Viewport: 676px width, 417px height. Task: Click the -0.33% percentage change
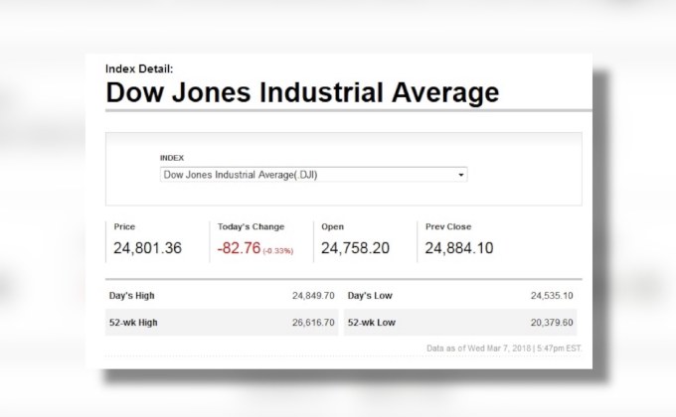278,250
